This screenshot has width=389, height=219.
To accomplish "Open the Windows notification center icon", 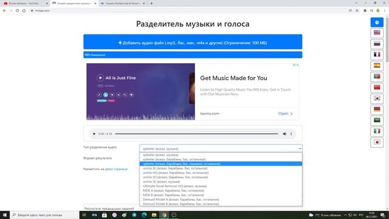I will pos(382,215).
